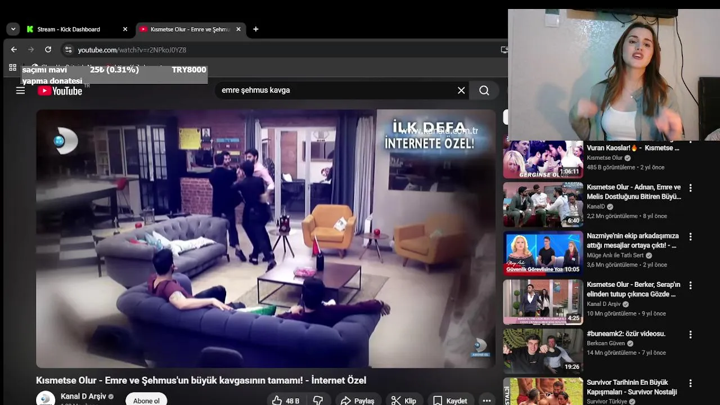Open the 'Berker, Serap'ın elinden tutup' title

tap(633, 289)
